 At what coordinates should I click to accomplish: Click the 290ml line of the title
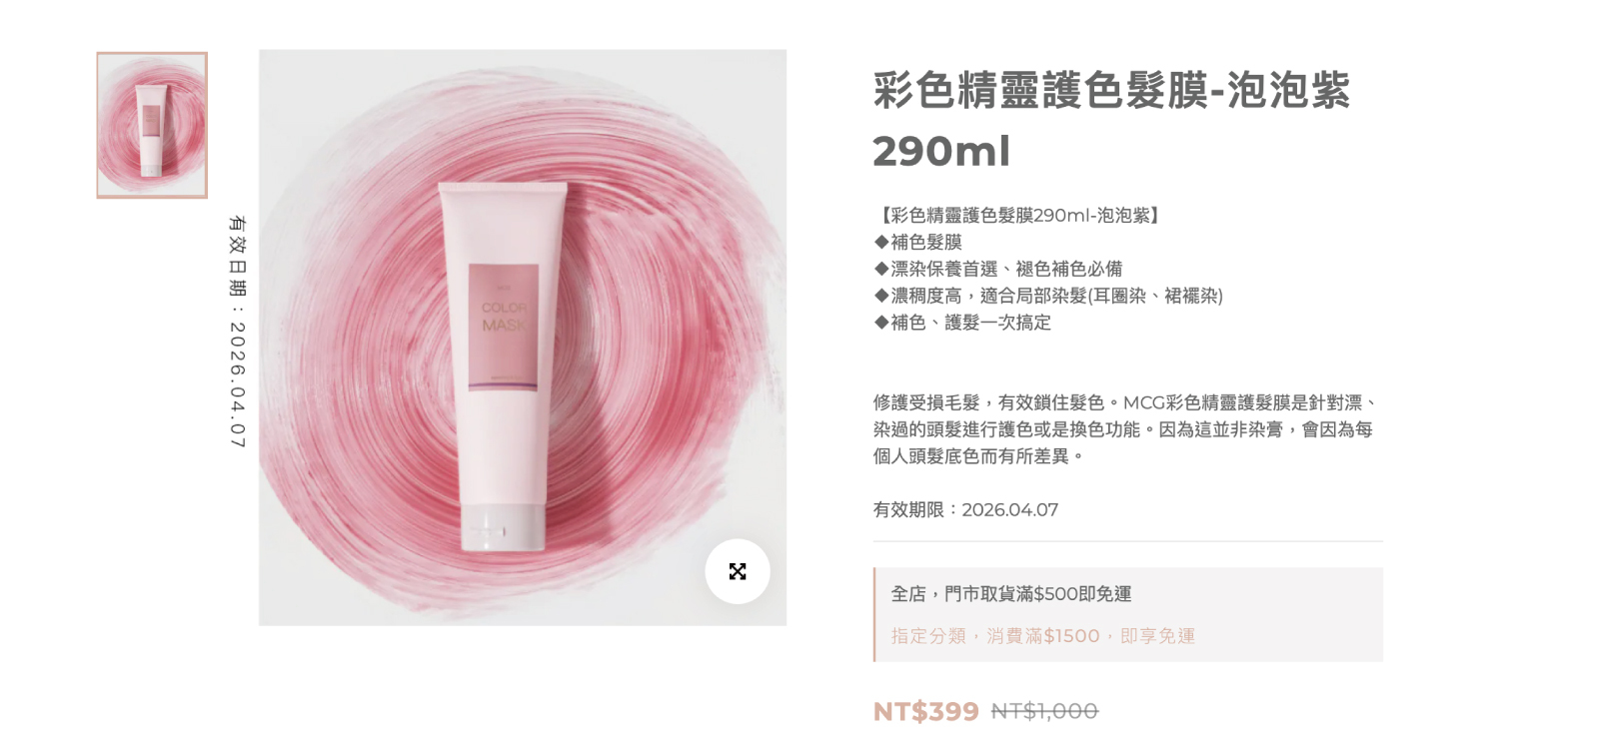tap(941, 152)
